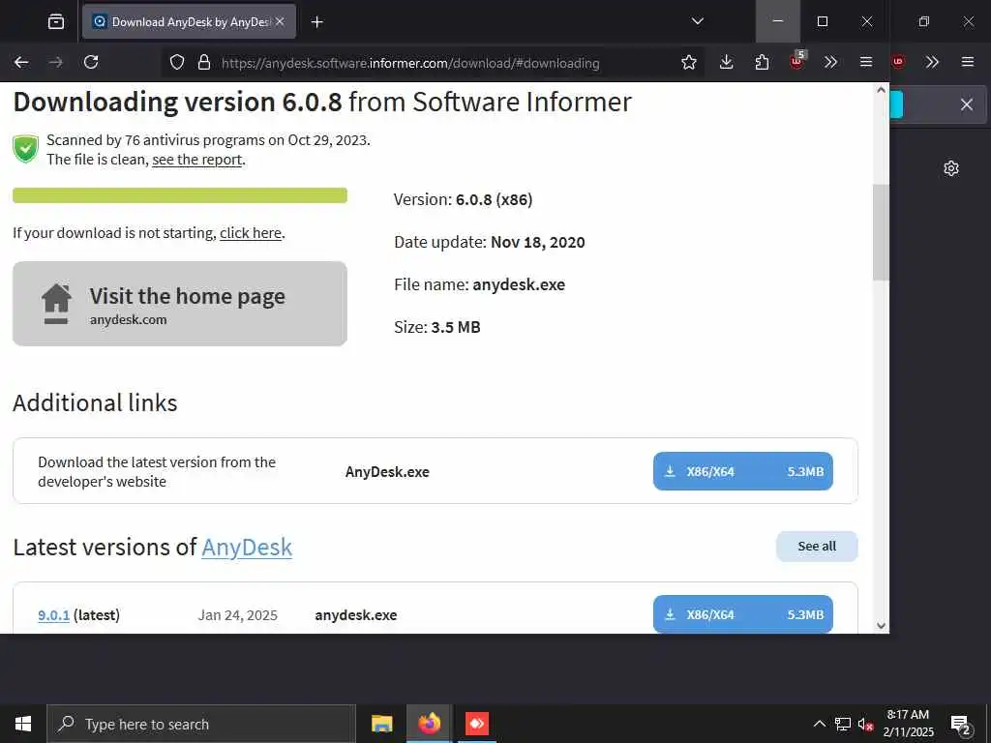Open Firefox from the taskbar
The height and width of the screenshot is (743, 991).
click(x=429, y=724)
